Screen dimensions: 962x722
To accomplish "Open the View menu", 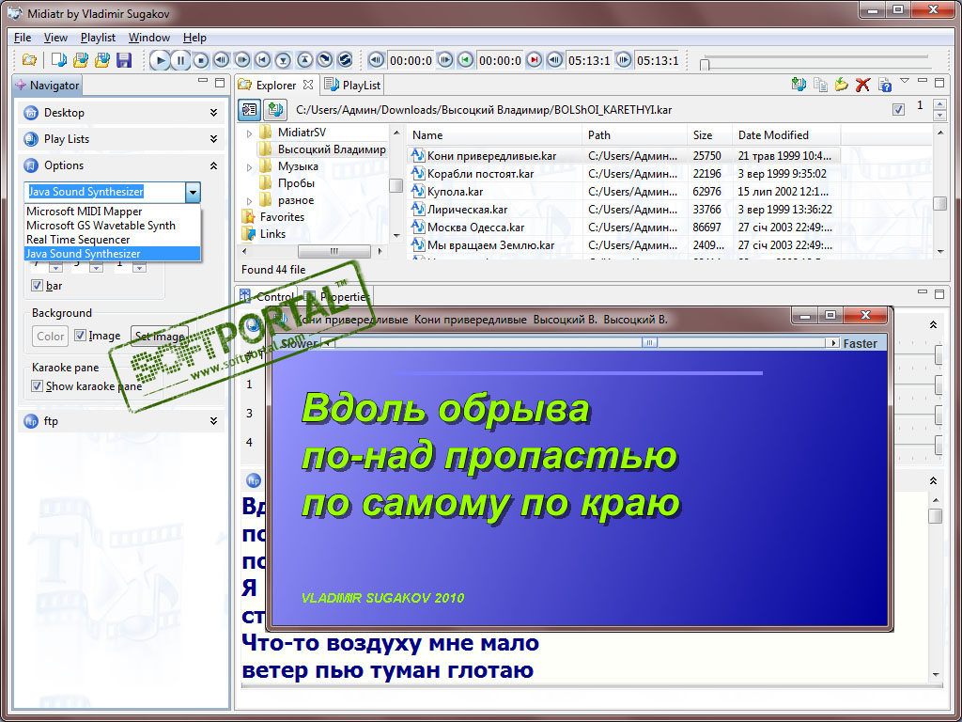I will point(55,38).
